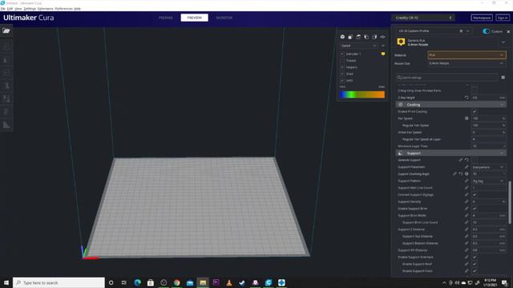Click the Sign in button
Screen dimensions: 513x288
tap(503, 18)
